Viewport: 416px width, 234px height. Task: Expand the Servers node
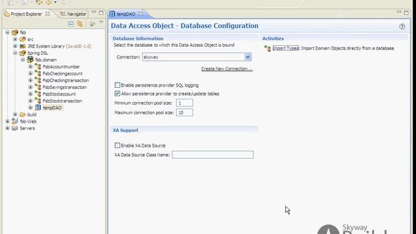coord(7,128)
